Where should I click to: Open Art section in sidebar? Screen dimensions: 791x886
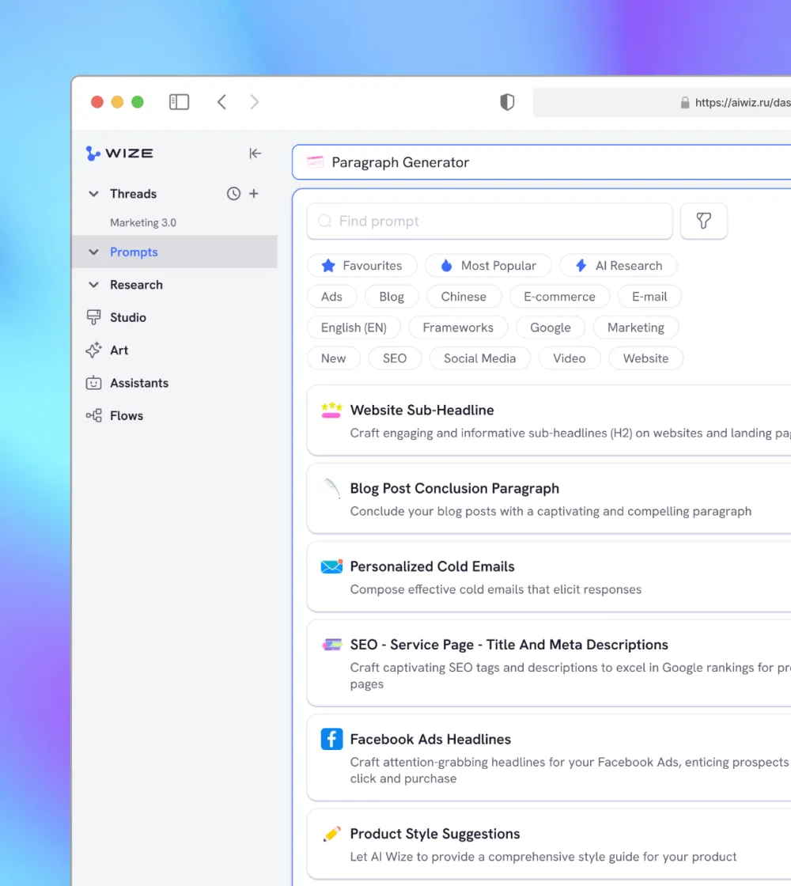pos(119,350)
